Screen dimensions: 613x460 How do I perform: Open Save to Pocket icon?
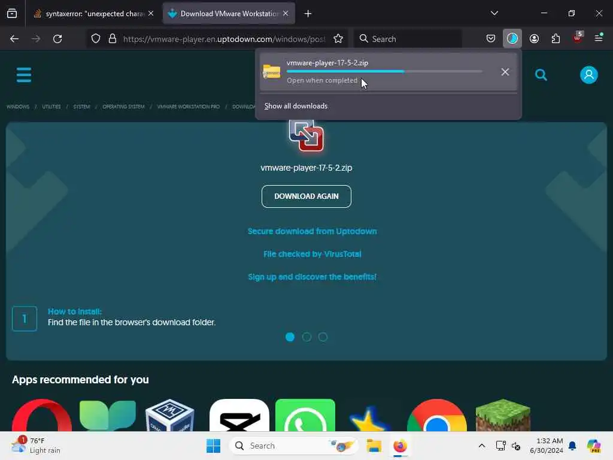(x=491, y=38)
